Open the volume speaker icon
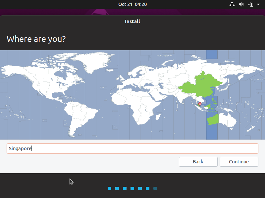Image resolution: width=265 pixels, height=198 pixels. point(241,4)
